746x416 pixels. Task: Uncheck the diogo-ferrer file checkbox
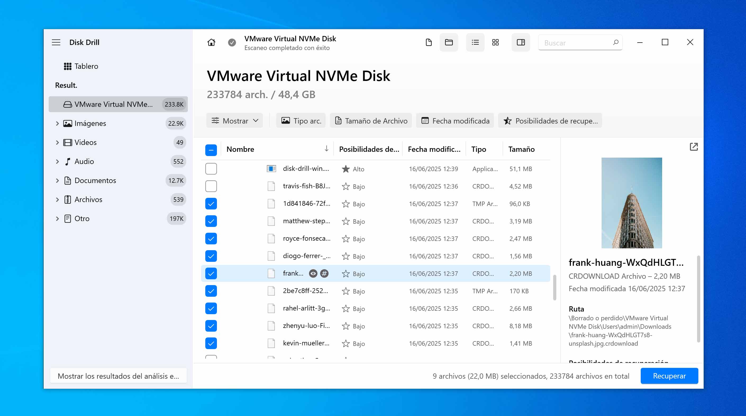(211, 256)
